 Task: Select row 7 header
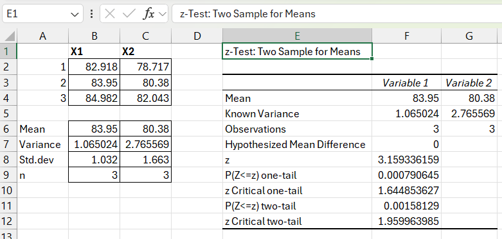[8, 145]
